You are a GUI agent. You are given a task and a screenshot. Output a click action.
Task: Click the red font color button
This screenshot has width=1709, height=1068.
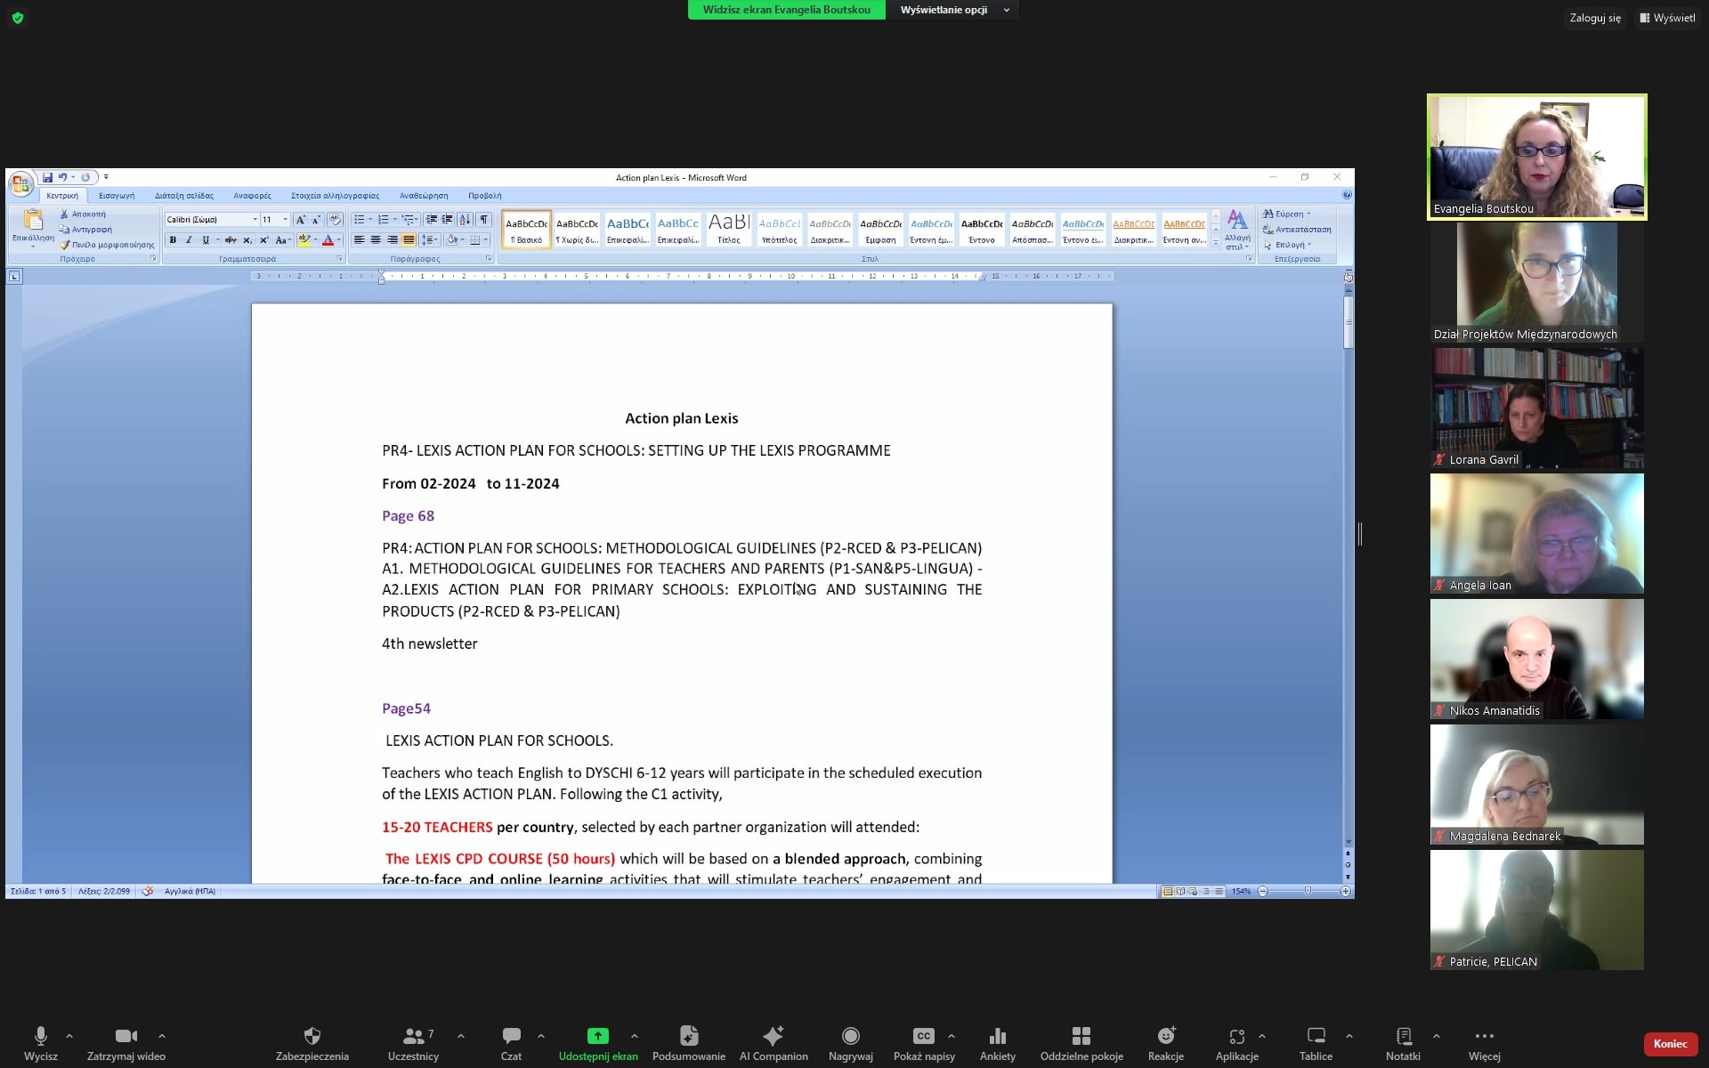(x=328, y=239)
